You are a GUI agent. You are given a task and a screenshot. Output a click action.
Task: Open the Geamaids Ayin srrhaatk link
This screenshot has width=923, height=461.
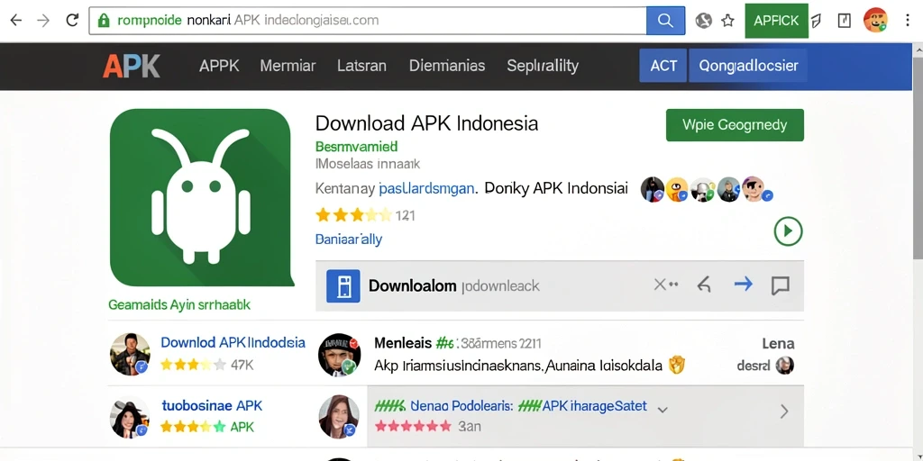pos(179,304)
